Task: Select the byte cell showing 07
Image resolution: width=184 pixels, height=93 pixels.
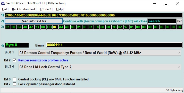Action: [x=91, y=27]
